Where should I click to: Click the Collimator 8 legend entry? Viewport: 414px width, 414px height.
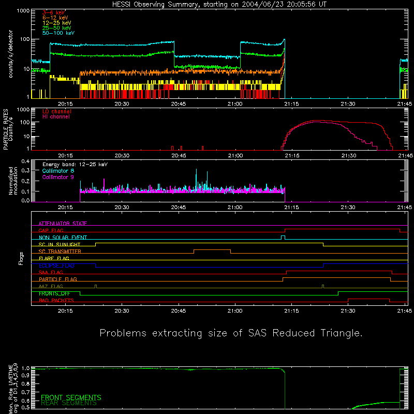point(58,171)
